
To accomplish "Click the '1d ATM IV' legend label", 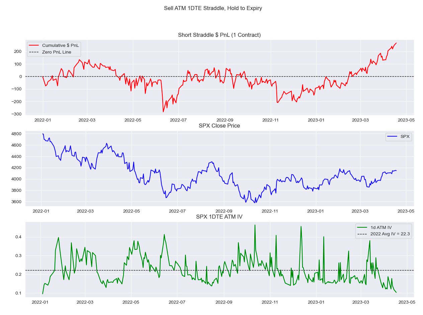I will [x=382, y=228].
